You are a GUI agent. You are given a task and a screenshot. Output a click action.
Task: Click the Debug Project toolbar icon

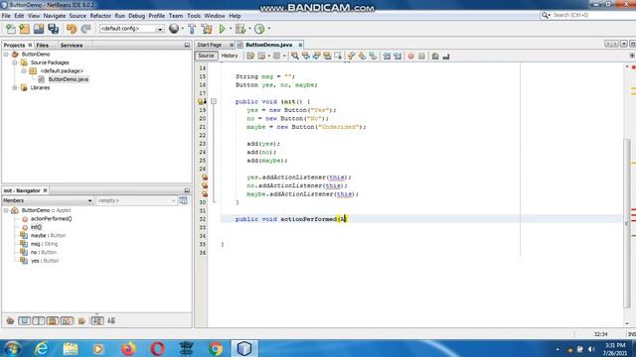coord(240,29)
